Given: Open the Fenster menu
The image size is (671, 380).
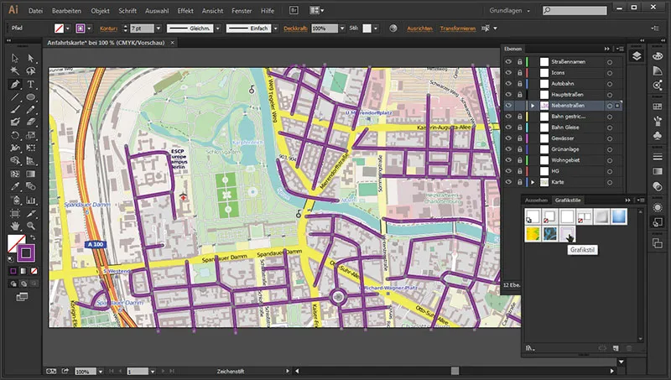Looking at the screenshot, I should pyautogui.click(x=242, y=11).
